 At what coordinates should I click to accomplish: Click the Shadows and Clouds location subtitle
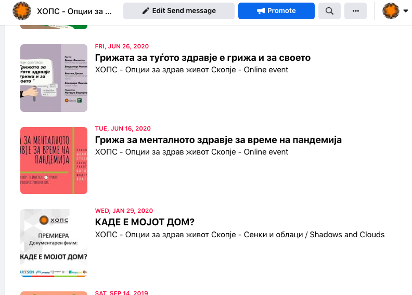(x=240, y=235)
